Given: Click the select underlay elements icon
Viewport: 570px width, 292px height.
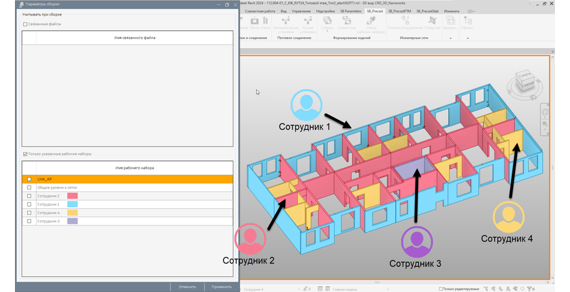Looking at the screenshot, I should pyautogui.click(x=494, y=289).
